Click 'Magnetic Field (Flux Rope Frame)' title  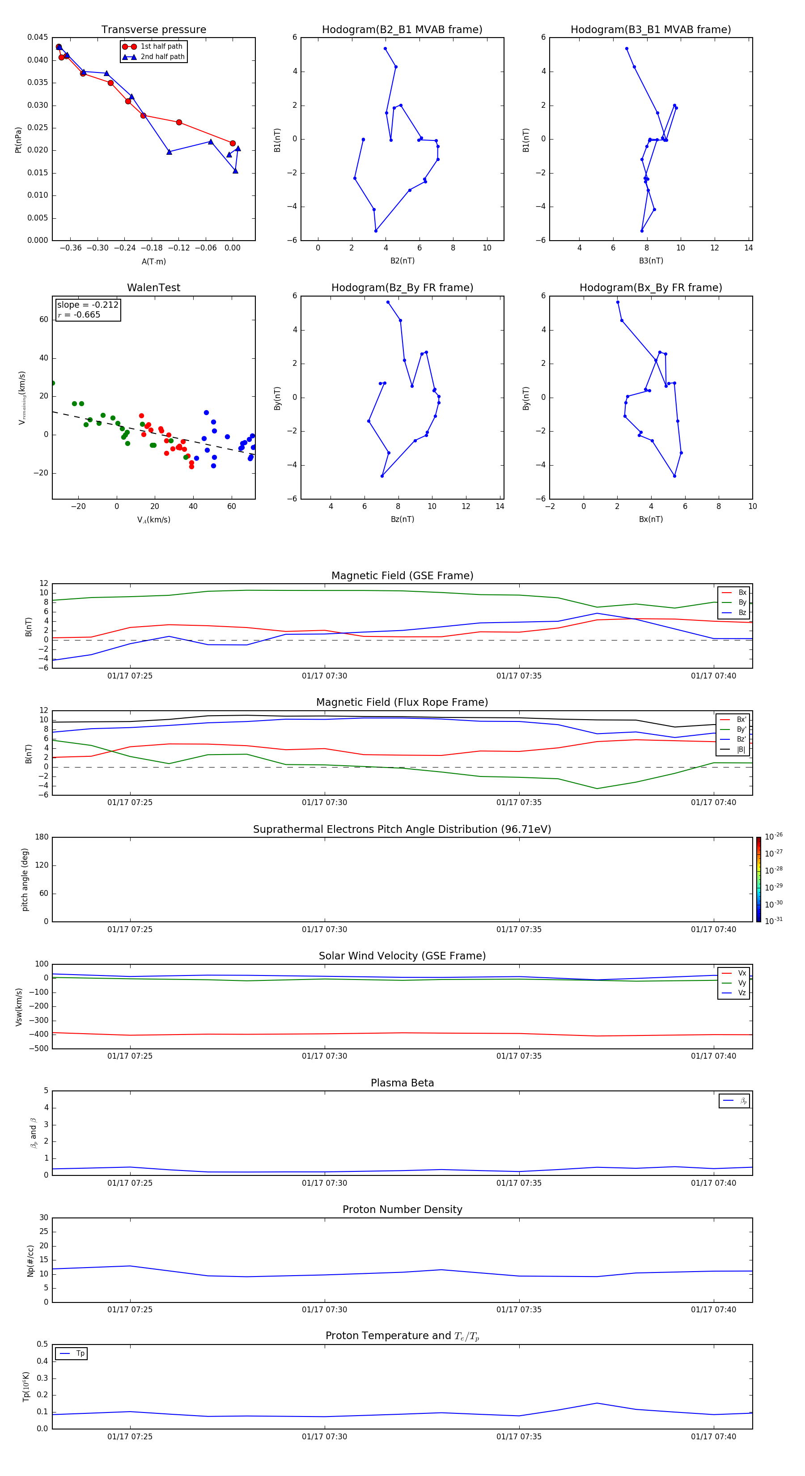(x=402, y=703)
